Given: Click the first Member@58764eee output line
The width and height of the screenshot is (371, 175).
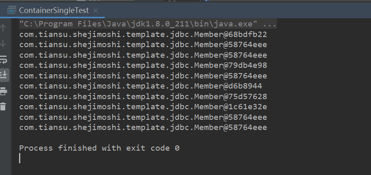Looking at the screenshot, I should click(143, 45).
